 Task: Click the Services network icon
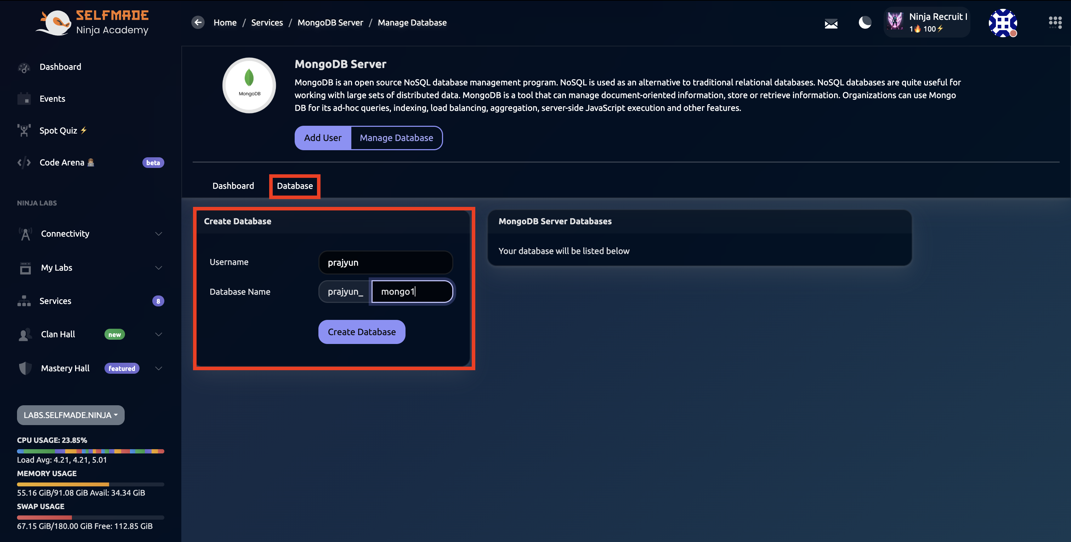24,301
